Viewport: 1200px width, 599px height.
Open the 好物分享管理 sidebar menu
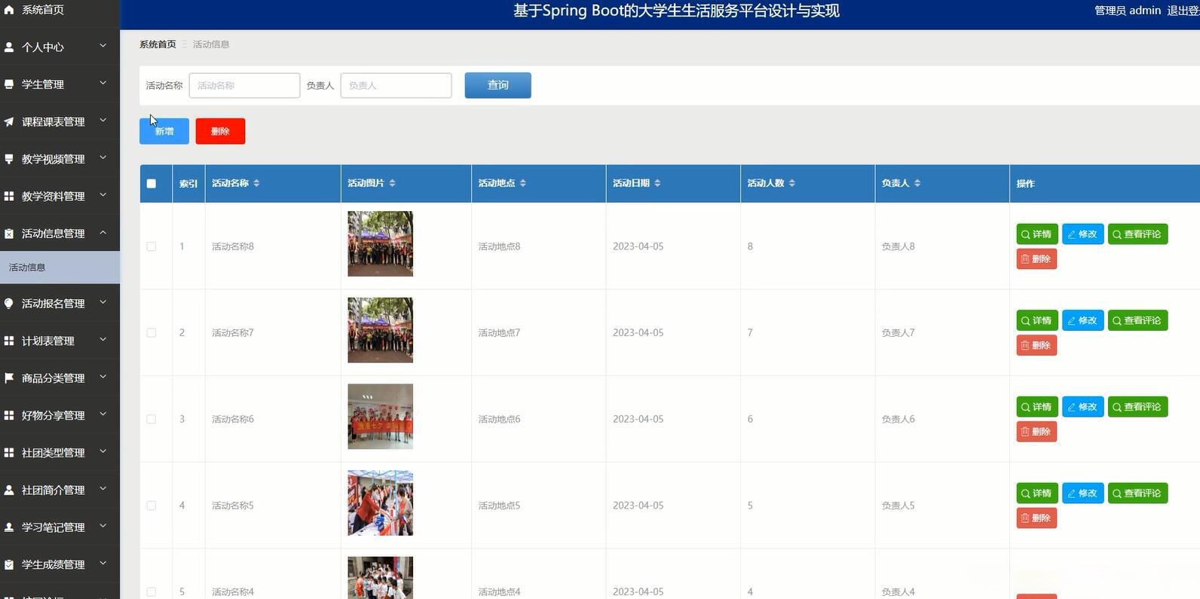click(x=60, y=415)
